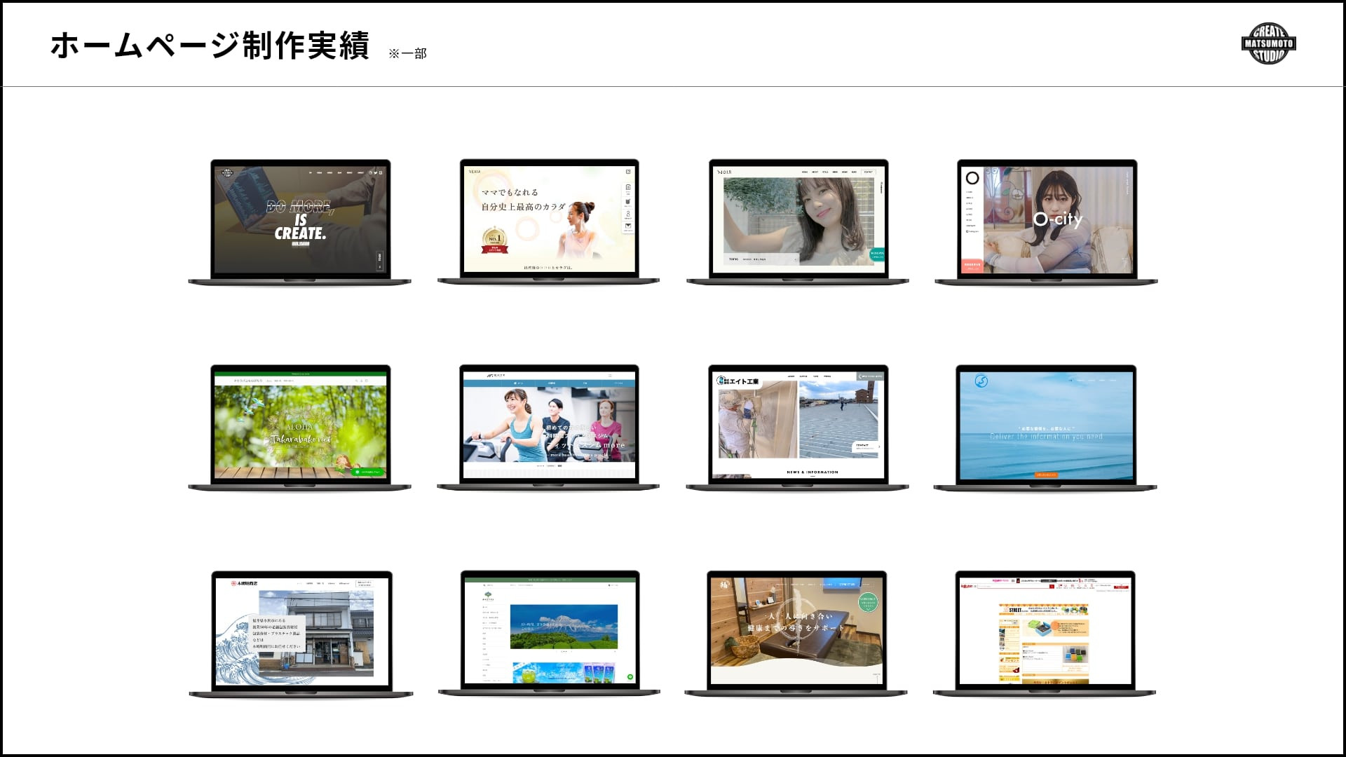1346x757 pixels.
Task: Open the search icon on the Takarabako.net header
Action: pyautogui.click(x=355, y=381)
